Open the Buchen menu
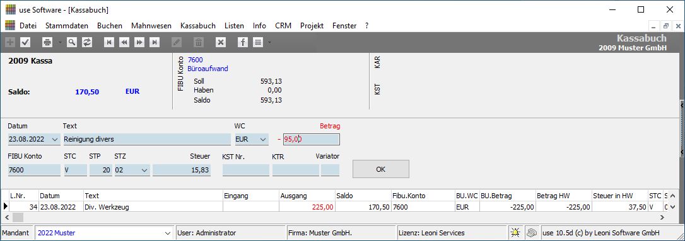The width and height of the screenshot is (685, 241). [x=110, y=26]
